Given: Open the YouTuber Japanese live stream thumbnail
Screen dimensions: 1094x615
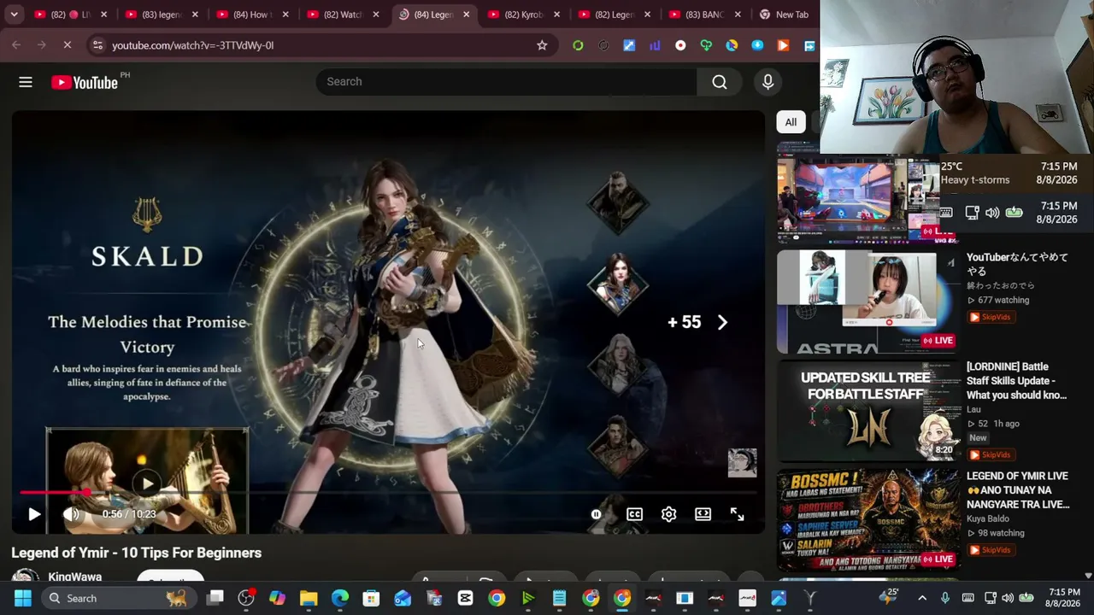Looking at the screenshot, I should (x=868, y=302).
